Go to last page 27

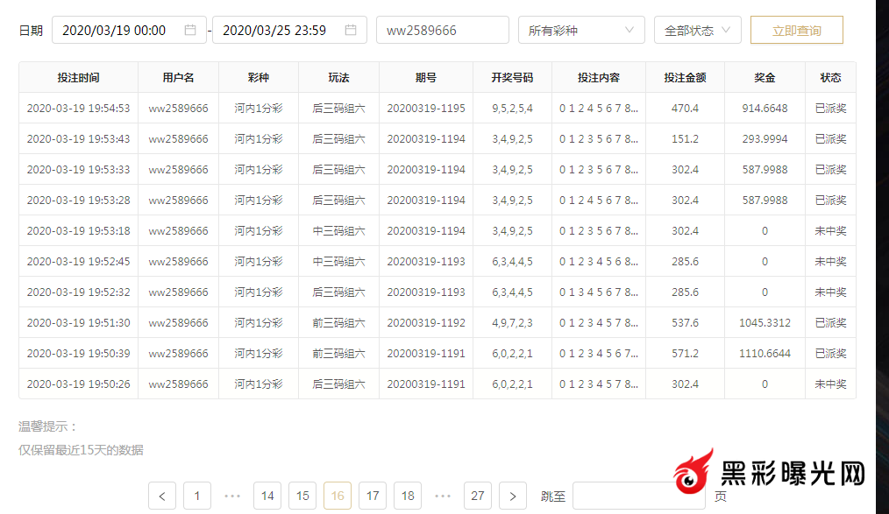tap(478, 496)
